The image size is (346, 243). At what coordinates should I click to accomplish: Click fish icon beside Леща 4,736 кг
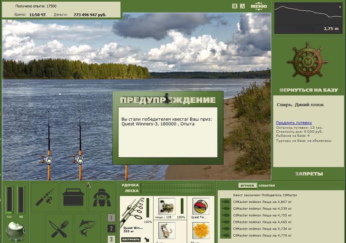pyautogui.click(x=225, y=229)
